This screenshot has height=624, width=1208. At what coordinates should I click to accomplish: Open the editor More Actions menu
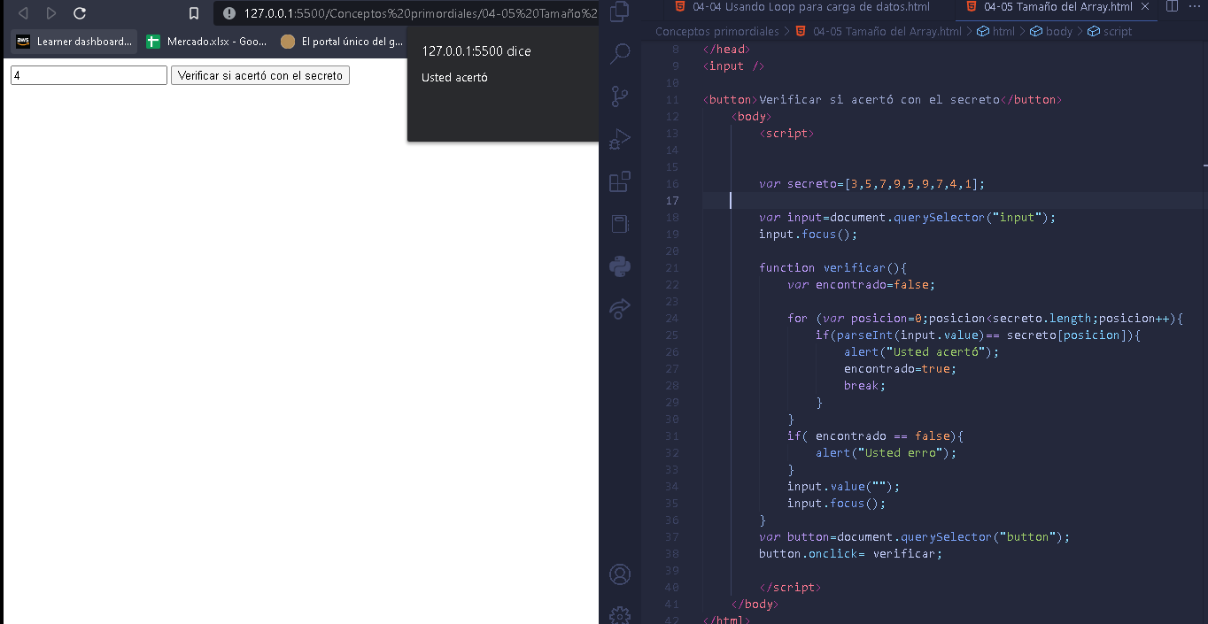click(x=1195, y=7)
